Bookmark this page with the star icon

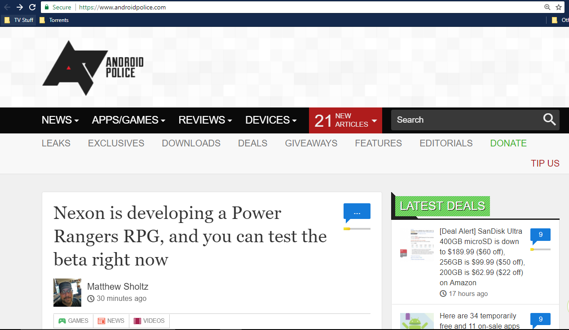pyautogui.click(x=559, y=7)
